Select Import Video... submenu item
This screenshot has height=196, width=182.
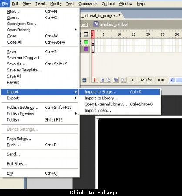119,111
